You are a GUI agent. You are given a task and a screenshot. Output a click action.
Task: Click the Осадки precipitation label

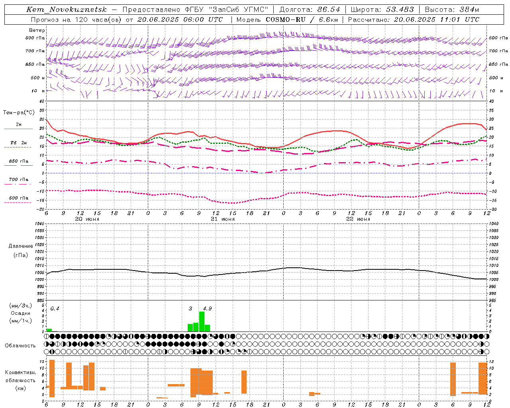pyautogui.click(x=21, y=313)
